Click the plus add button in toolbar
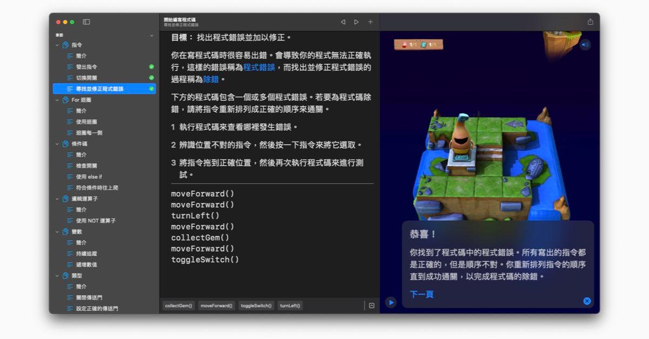The height and width of the screenshot is (339, 649). tap(370, 22)
